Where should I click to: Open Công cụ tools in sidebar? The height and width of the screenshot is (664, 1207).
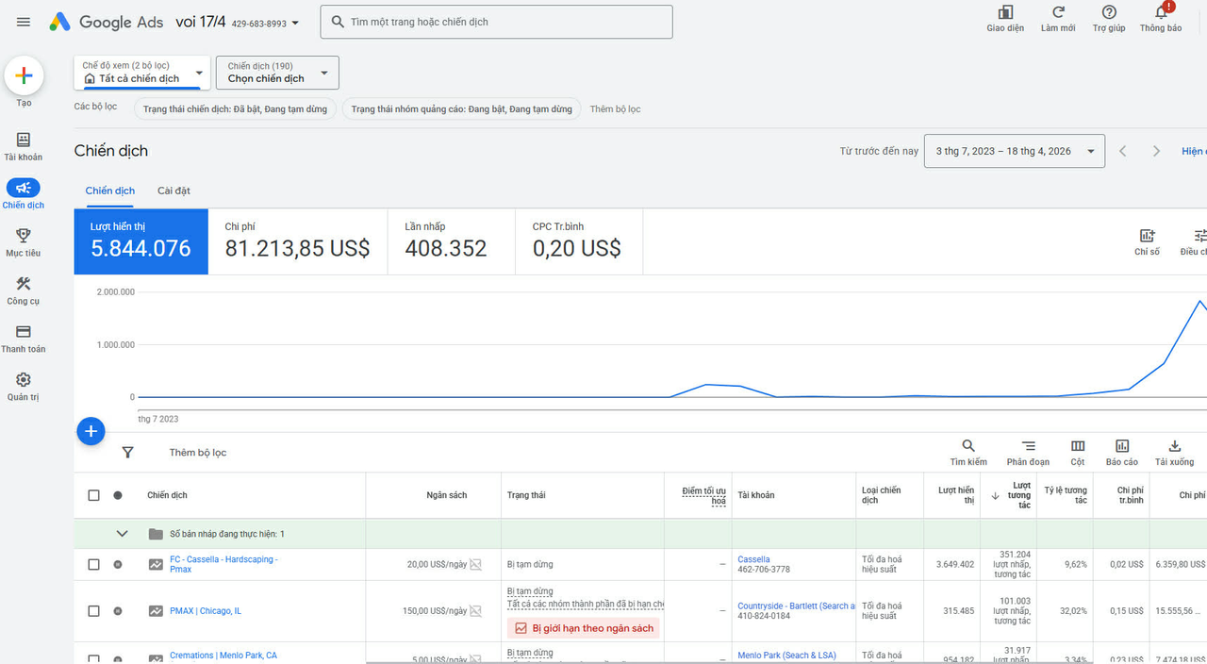[24, 290]
